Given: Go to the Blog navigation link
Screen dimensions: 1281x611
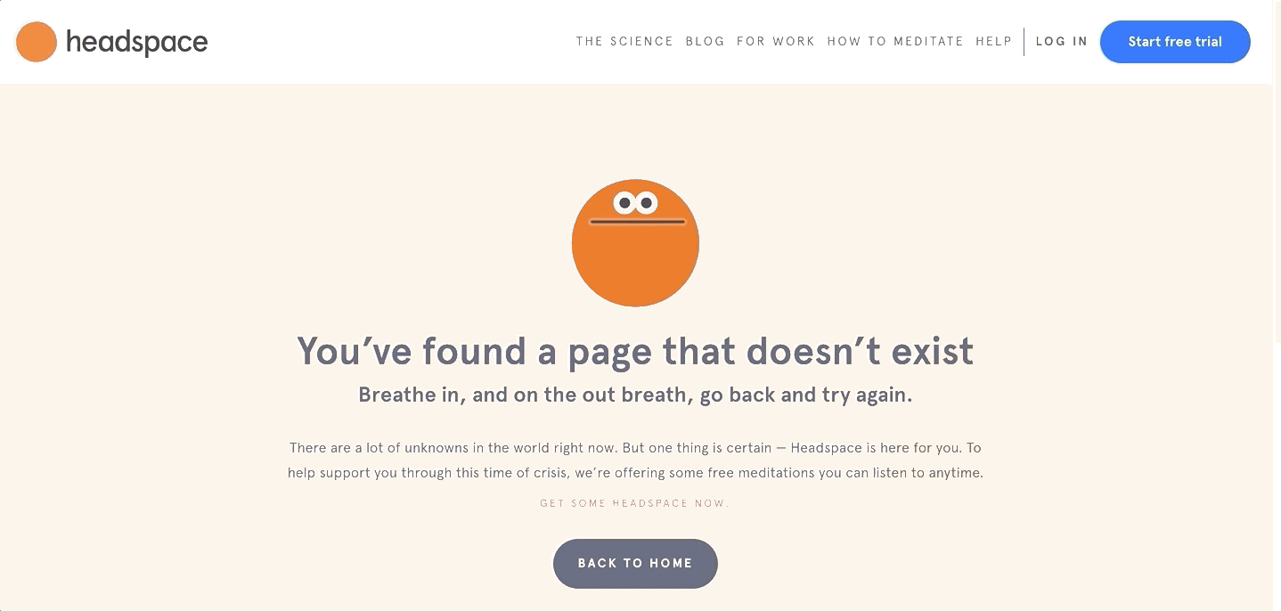Looking at the screenshot, I should (x=705, y=41).
